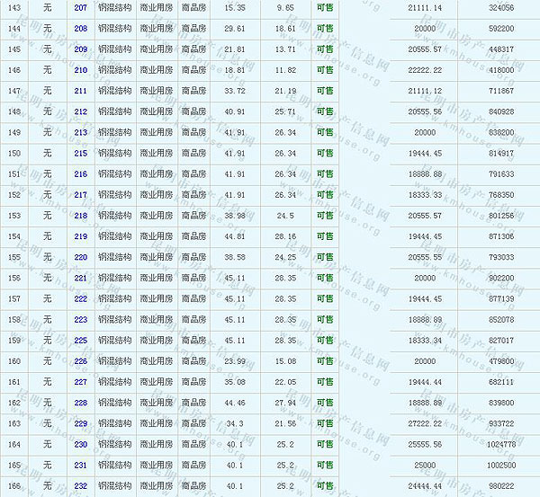Open room 220 link
540x497 pixels.
(x=81, y=257)
